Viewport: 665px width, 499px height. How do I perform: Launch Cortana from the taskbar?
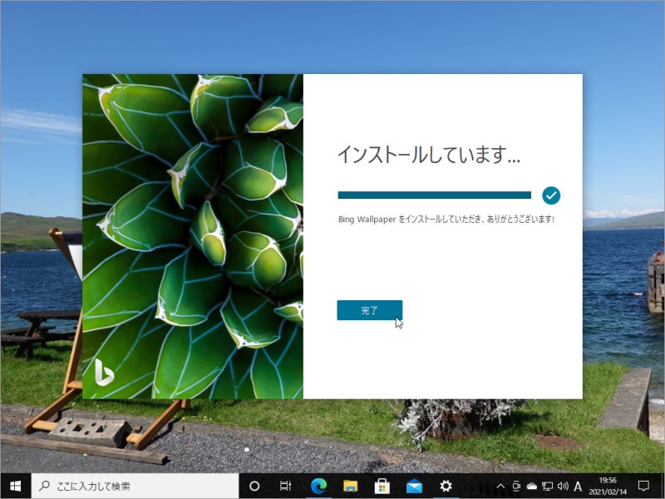pos(254,485)
